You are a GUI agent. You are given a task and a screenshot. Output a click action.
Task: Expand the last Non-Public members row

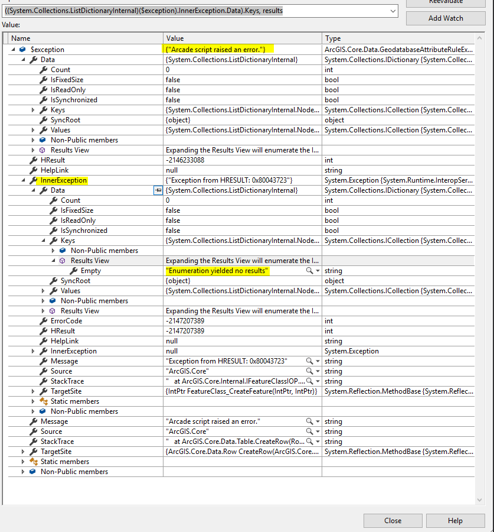point(23,472)
